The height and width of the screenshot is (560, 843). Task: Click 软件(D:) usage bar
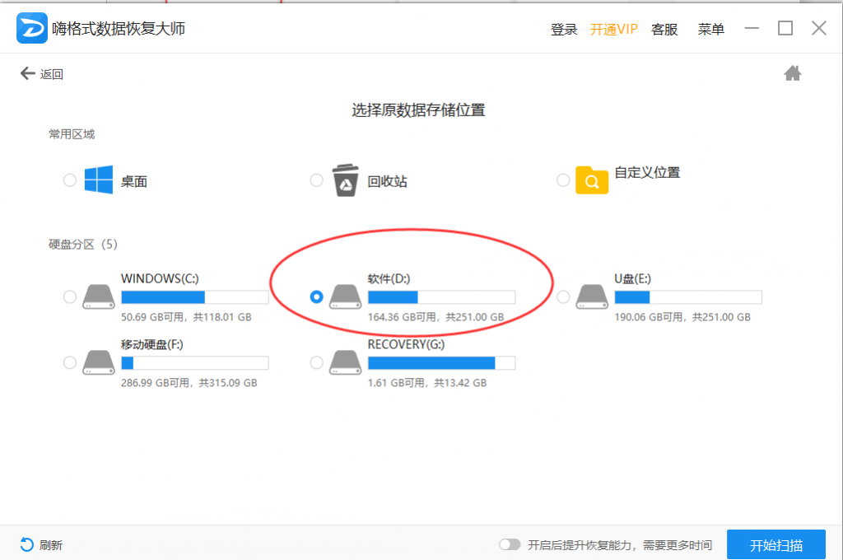[441, 297]
